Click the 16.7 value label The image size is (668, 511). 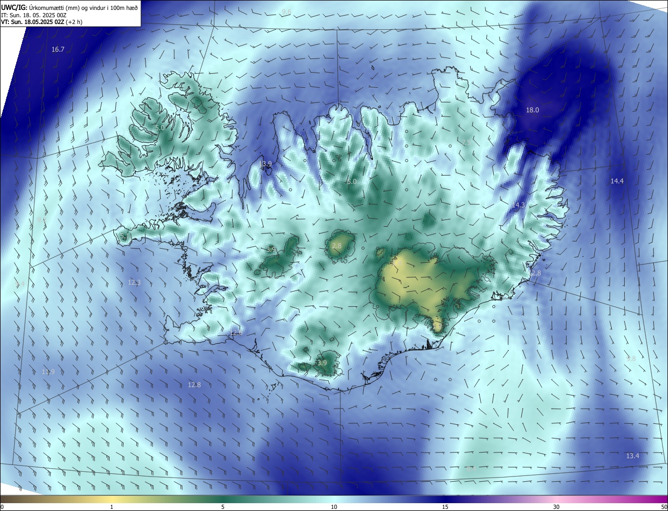pyautogui.click(x=58, y=50)
